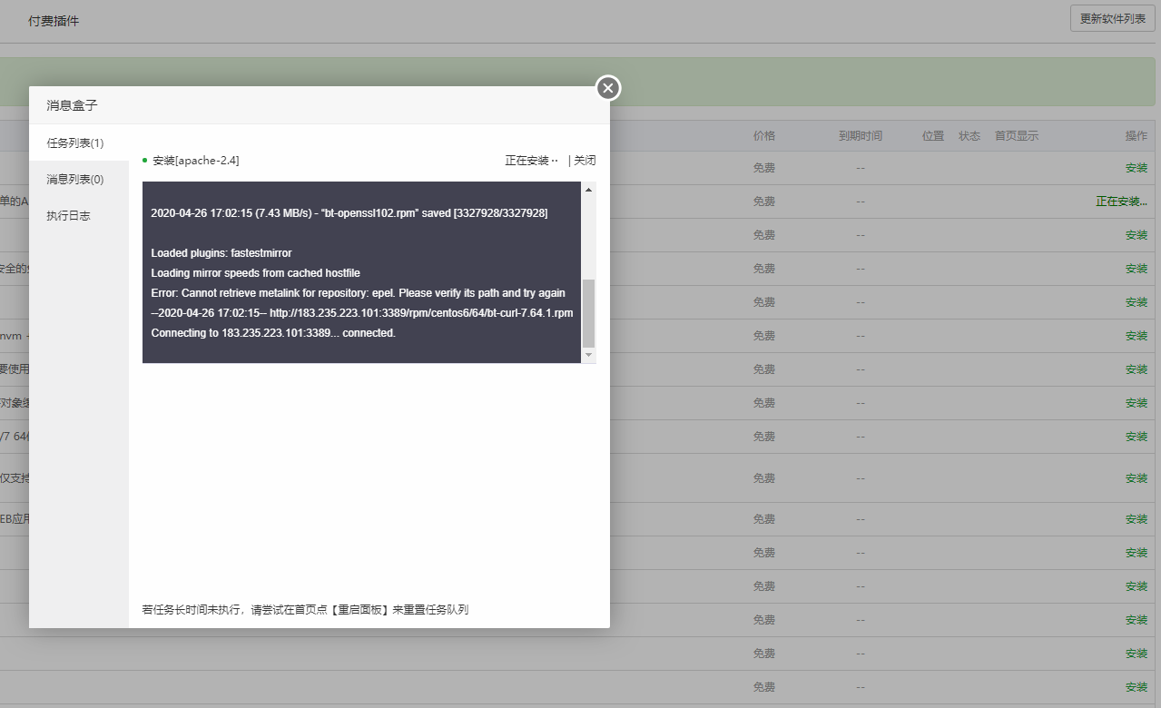The image size is (1161, 708).
Task: Close the 消息盒子 dialog with the X icon
Action: point(608,88)
